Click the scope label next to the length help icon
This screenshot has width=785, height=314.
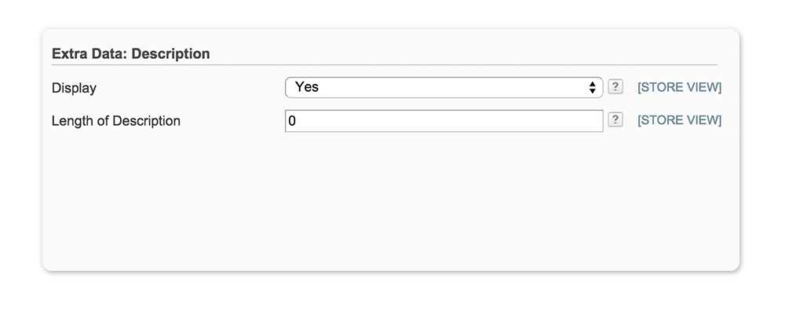click(679, 120)
